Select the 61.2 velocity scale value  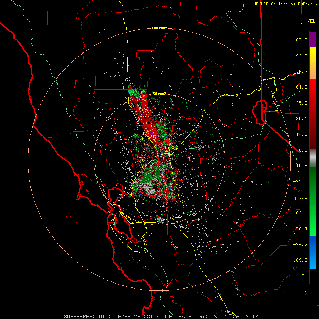tap(302, 87)
